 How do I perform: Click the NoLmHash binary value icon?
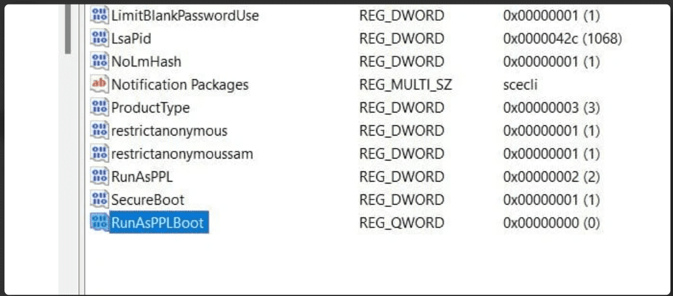tap(100, 61)
